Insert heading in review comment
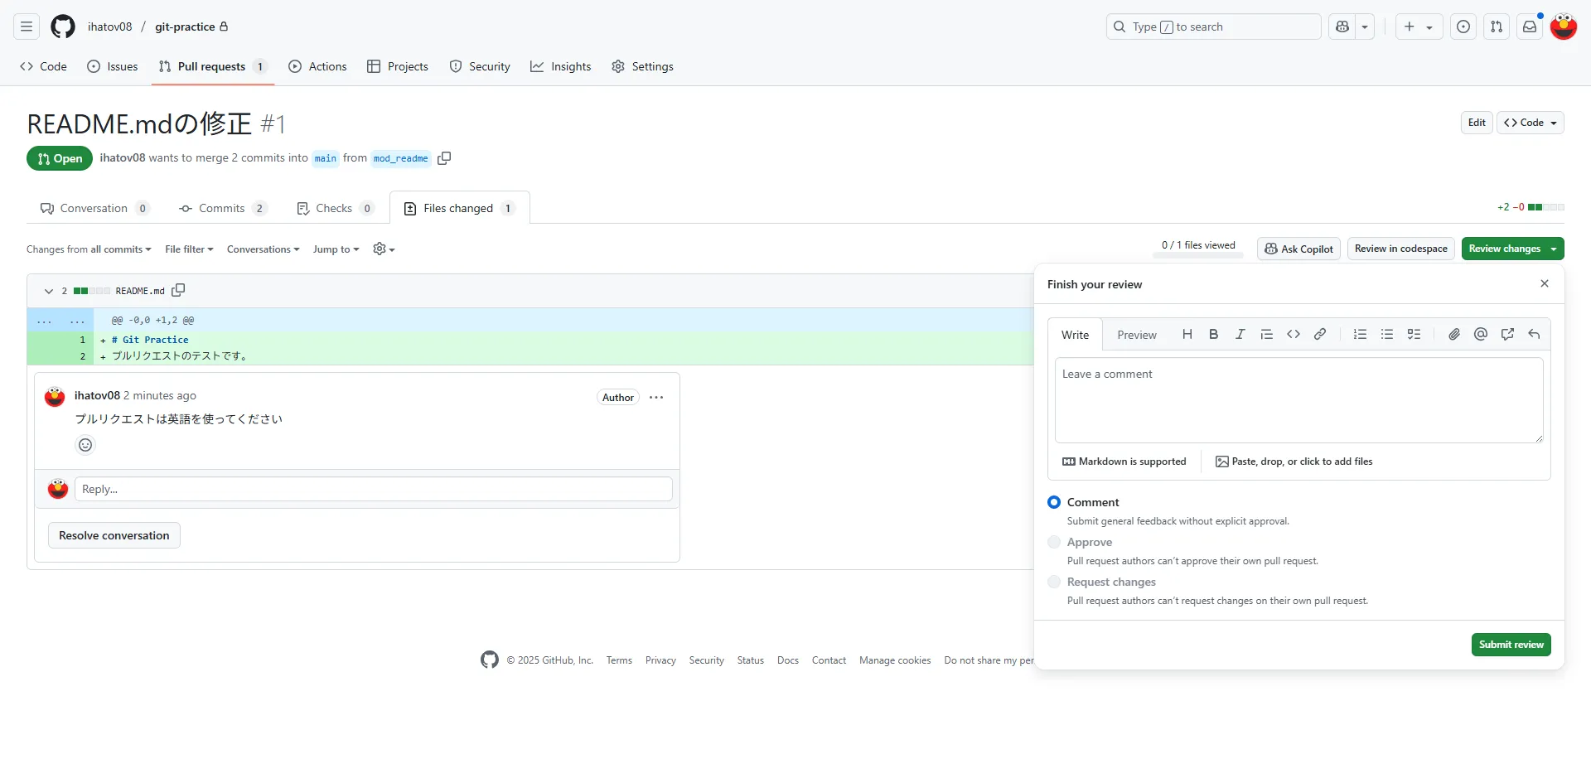Viewport: 1591px width, 783px height. point(1187,334)
